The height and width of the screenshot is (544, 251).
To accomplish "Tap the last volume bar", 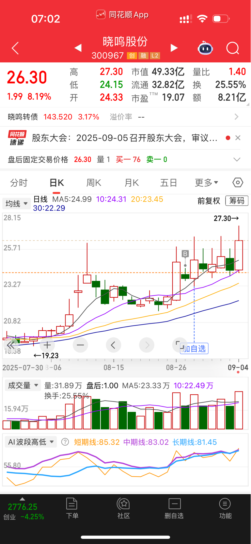I will [239, 410].
